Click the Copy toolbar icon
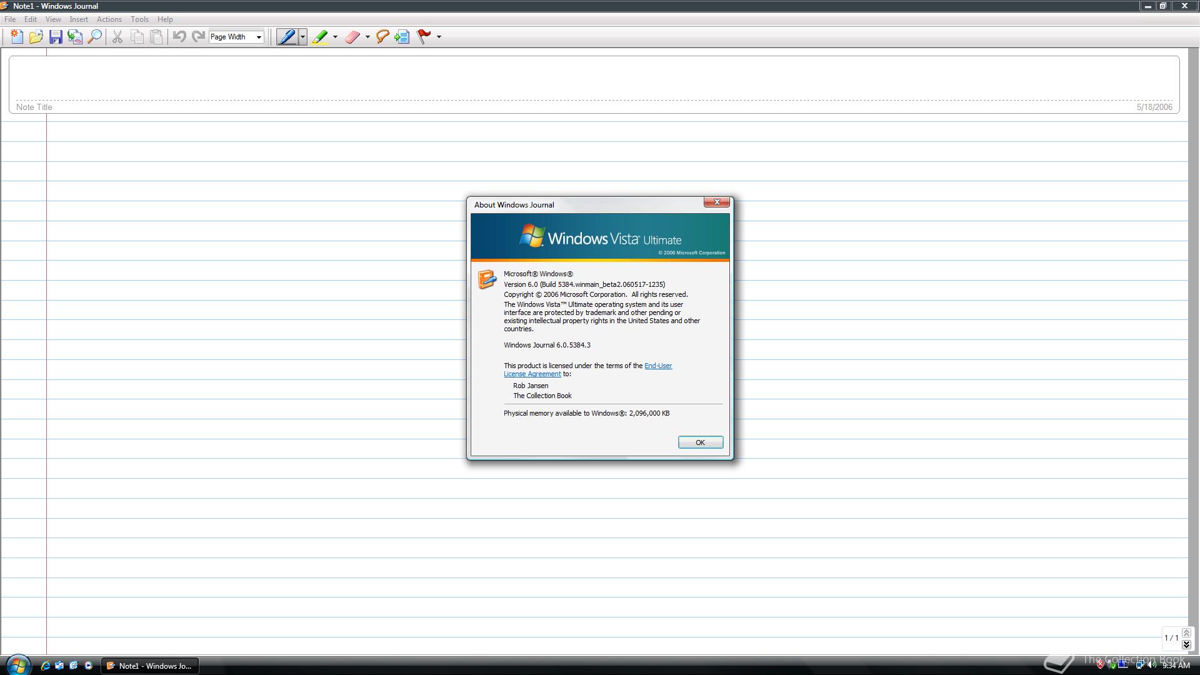This screenshot has height=675, width=1200. click(x=137, y=37)
